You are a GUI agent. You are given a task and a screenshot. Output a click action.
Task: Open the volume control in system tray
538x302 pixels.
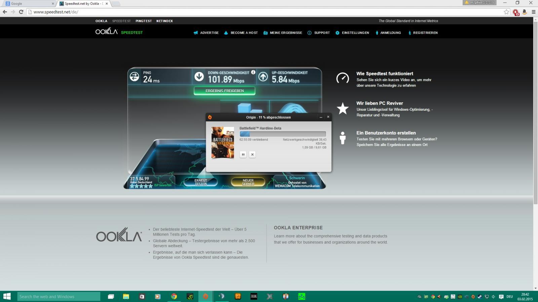point(493,297)
